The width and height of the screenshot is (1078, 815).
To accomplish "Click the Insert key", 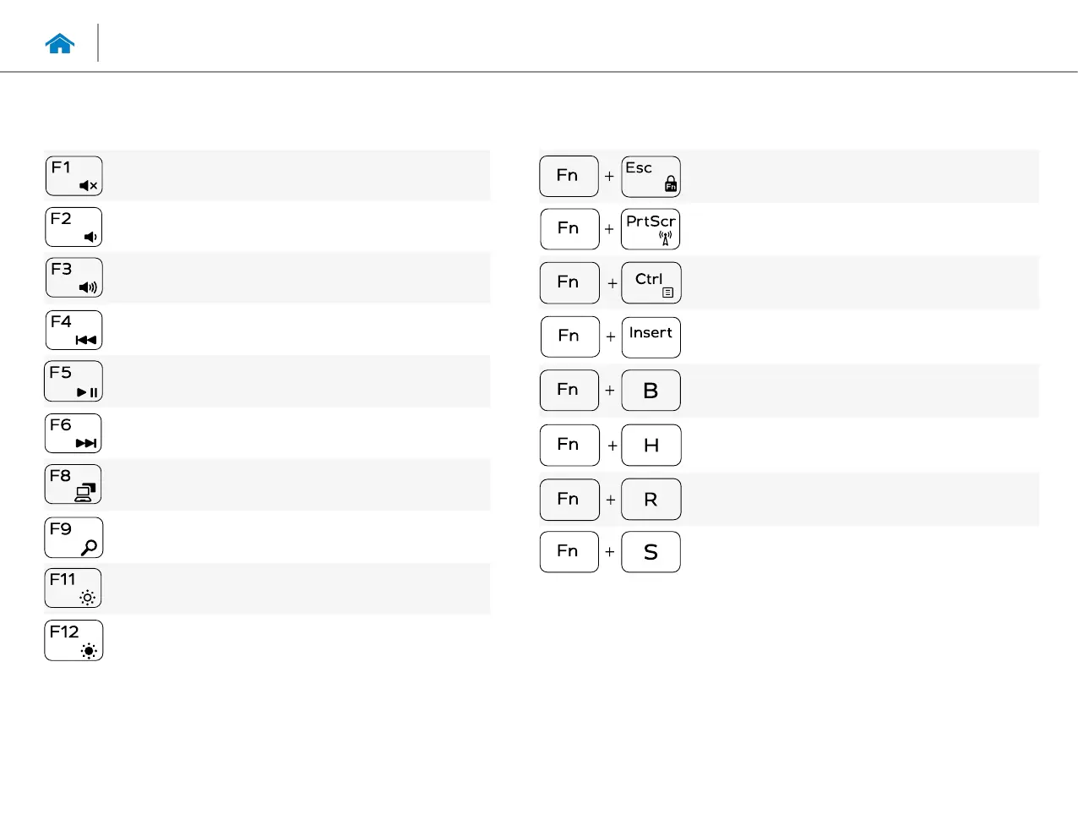I will [651, 337].
